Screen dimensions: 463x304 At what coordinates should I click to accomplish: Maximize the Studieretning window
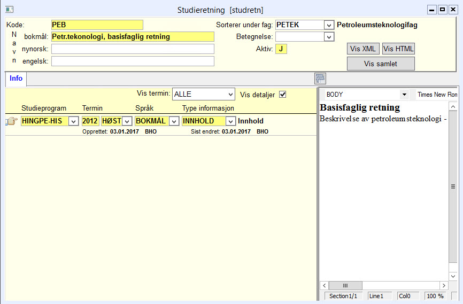442,10
